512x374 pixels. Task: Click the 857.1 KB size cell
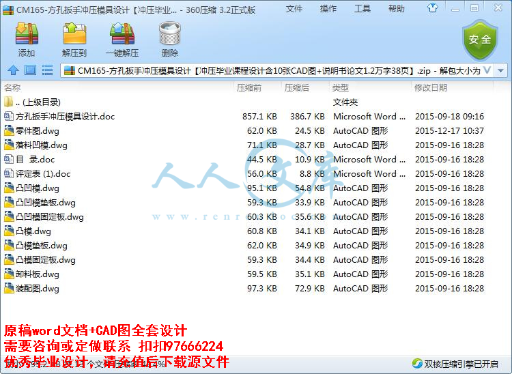point(259,117)
